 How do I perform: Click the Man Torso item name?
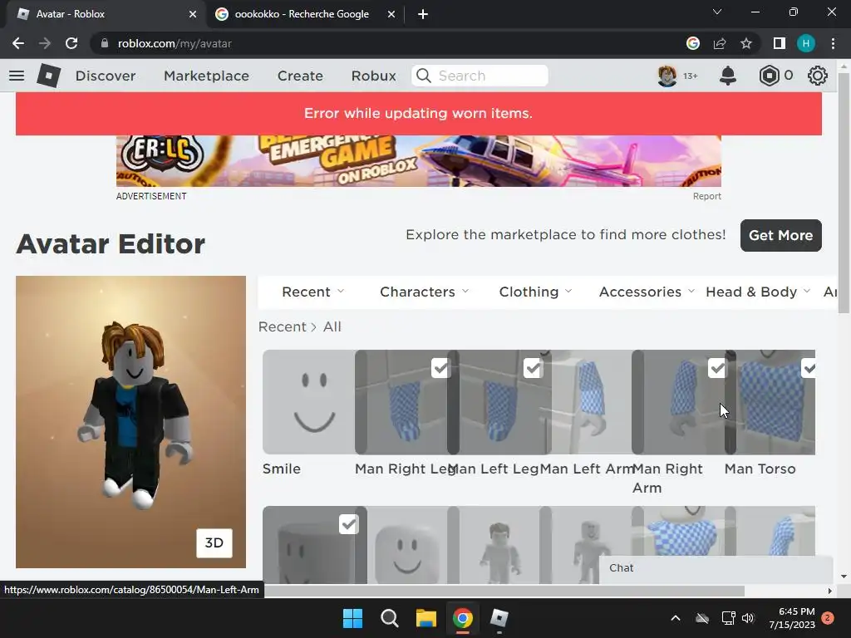tap(760, 469)
